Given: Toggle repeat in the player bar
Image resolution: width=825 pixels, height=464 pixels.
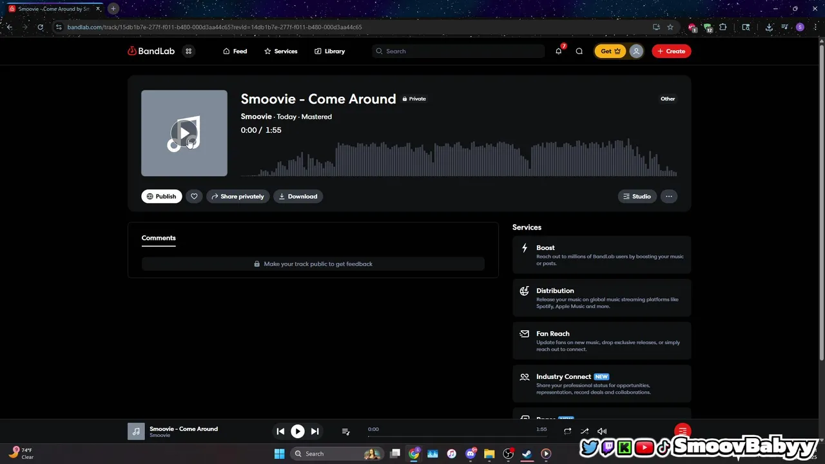Looking at the screenshot, I should [x=567, y=431].
